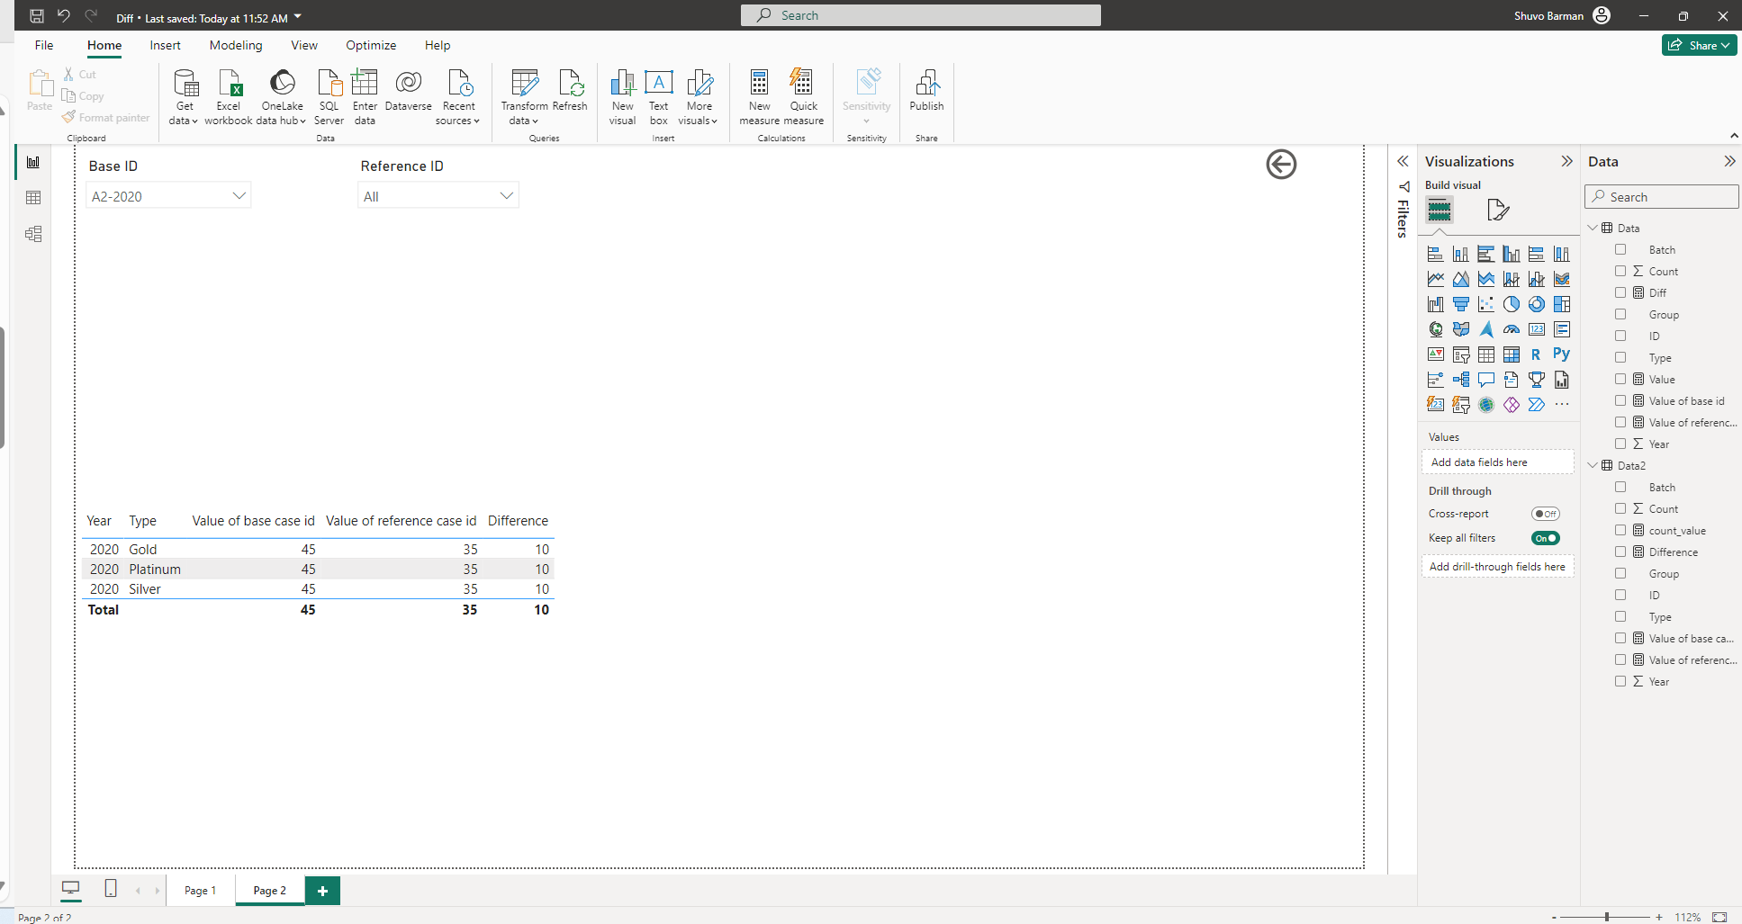Click the Refresh button
The width and height of the screenshot is (1742, 924).
pyautogui.click(x=570, y=90)
